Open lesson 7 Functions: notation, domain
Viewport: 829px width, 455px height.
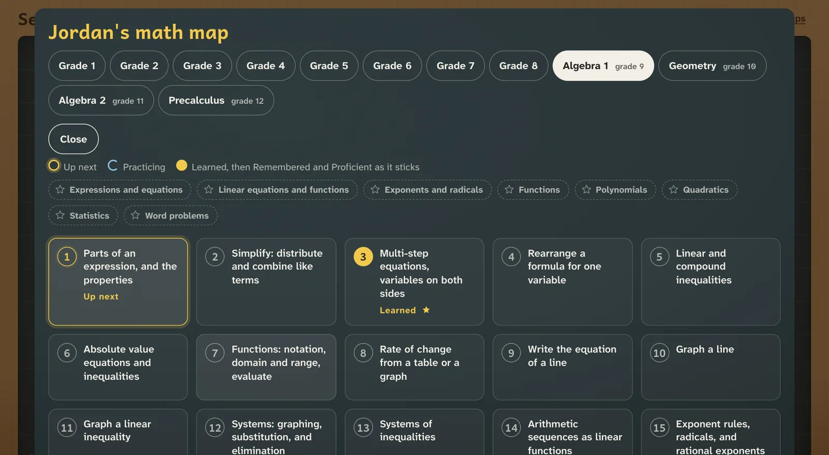click(266, 367)
